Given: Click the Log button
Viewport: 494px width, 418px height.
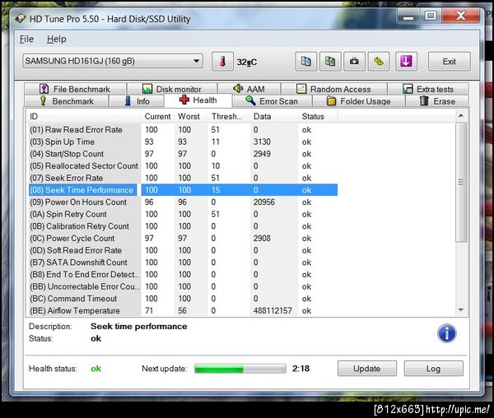Looking at the screenshot, I should coord(434,369).
